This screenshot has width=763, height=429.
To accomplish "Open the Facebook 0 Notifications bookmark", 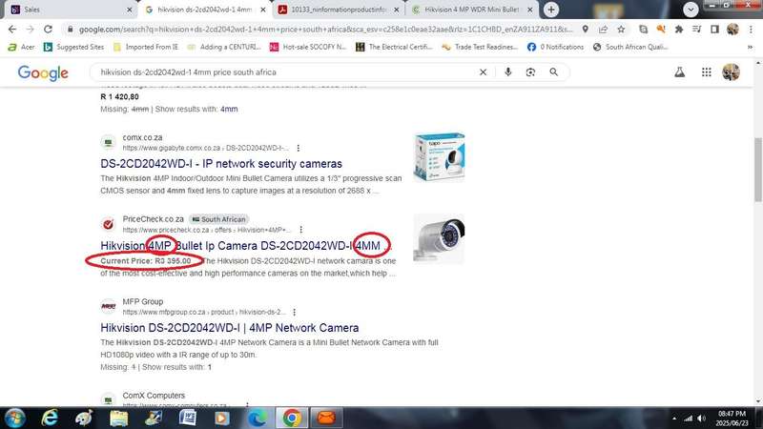I will tap(556, 47).
